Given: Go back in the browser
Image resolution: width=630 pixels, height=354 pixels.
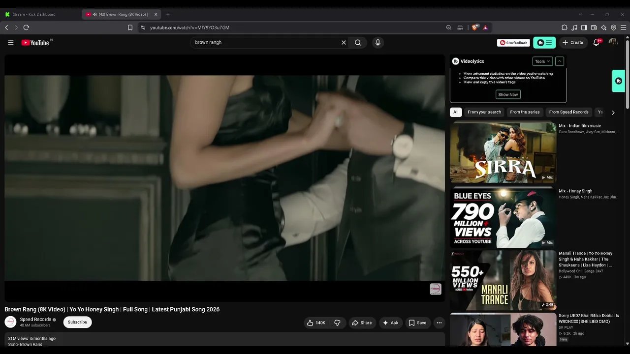Looking at the screenshot, I should click(x=7, y=28).
